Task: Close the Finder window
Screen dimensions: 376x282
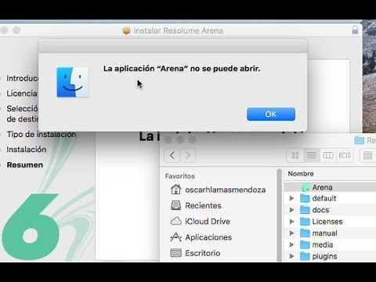Action: coord(168,140)
